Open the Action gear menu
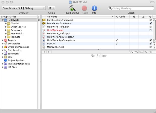This screenshot has width=156, height=113. [x=51, y=8]
